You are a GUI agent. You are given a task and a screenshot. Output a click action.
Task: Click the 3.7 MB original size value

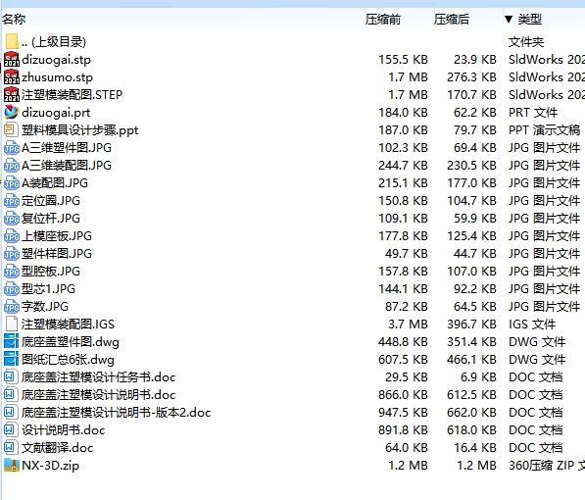click(408, 325)
